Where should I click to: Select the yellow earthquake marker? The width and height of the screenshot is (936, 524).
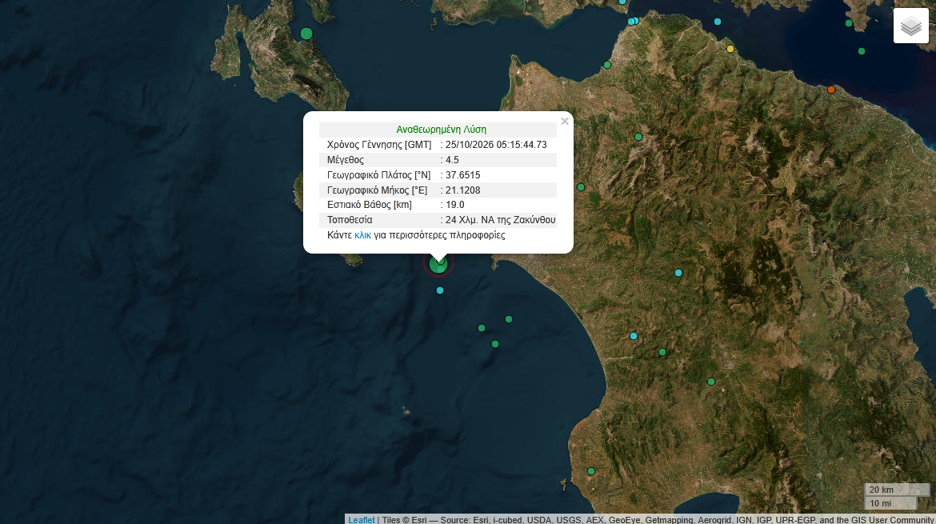coord(730,49)
